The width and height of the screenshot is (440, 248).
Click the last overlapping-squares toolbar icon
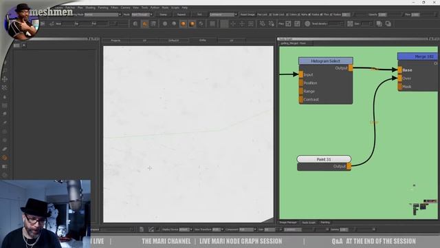388,24
